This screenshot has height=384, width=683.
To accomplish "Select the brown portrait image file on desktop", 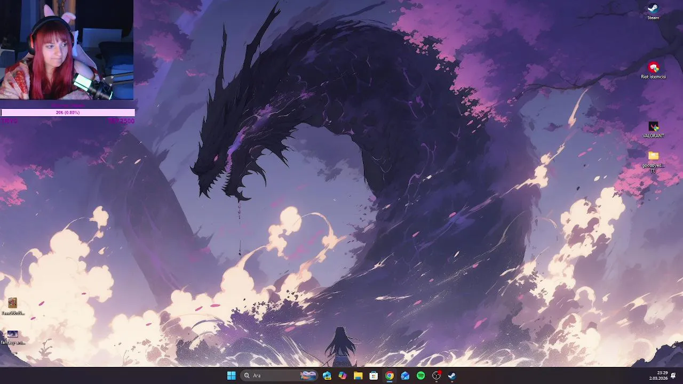I will coord(13,307).
